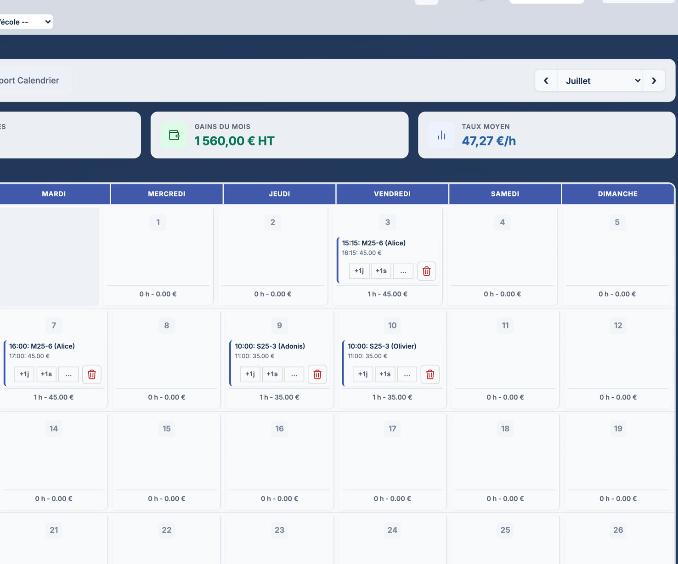Open more options for Adonis session
678x564 pixels.
click(294, 374)
